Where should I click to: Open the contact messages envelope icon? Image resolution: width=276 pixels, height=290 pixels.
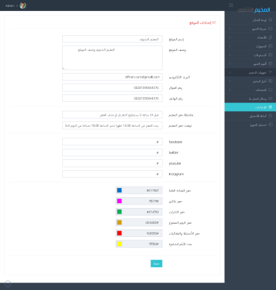(x=270, y=99)
